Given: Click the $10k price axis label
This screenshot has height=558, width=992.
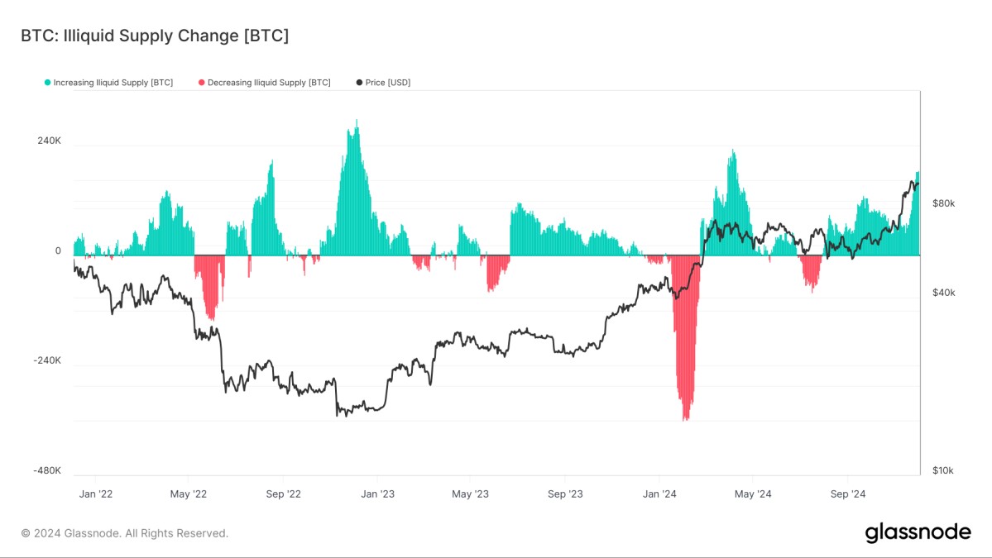Looking at the screenshot, I should 943,470.
